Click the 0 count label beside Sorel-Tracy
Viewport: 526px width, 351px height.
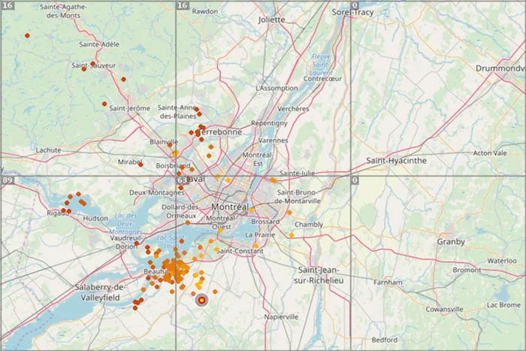pos(355,5)
